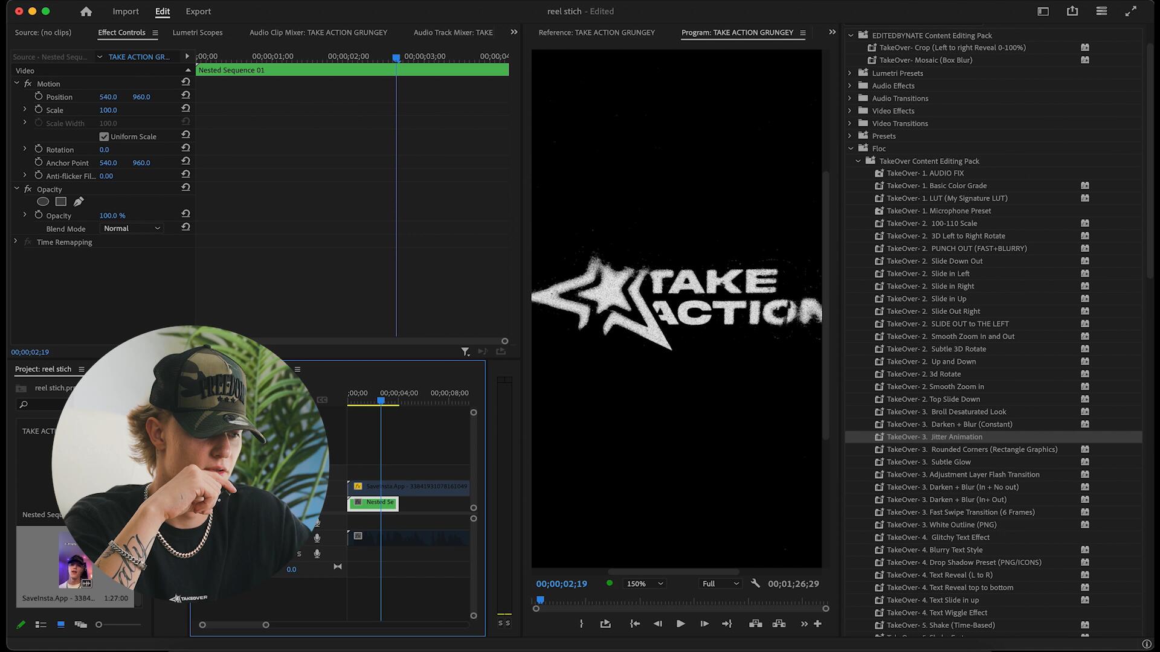Select the free draw bezier pen mask
The image size is (1160, 652).
click(79, 202)
